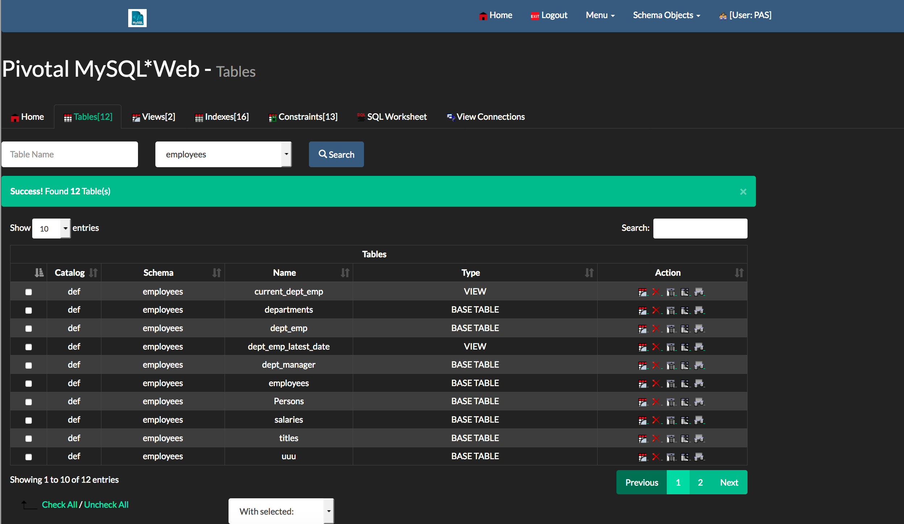Click the [User: PAS] navbar item
The width and height of the screenshot is (904, 524).
745,15
